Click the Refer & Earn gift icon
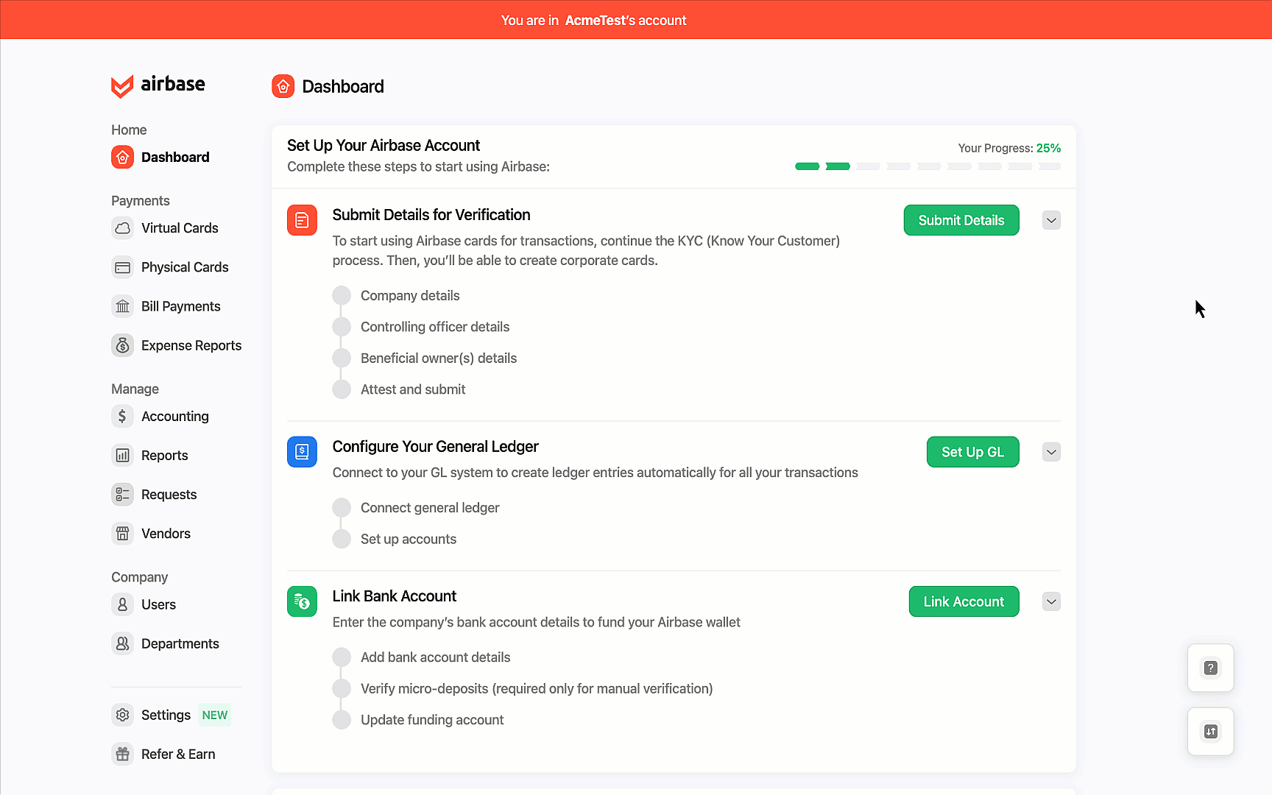This screenshot has width=1272, height=795. coord(123,754)
